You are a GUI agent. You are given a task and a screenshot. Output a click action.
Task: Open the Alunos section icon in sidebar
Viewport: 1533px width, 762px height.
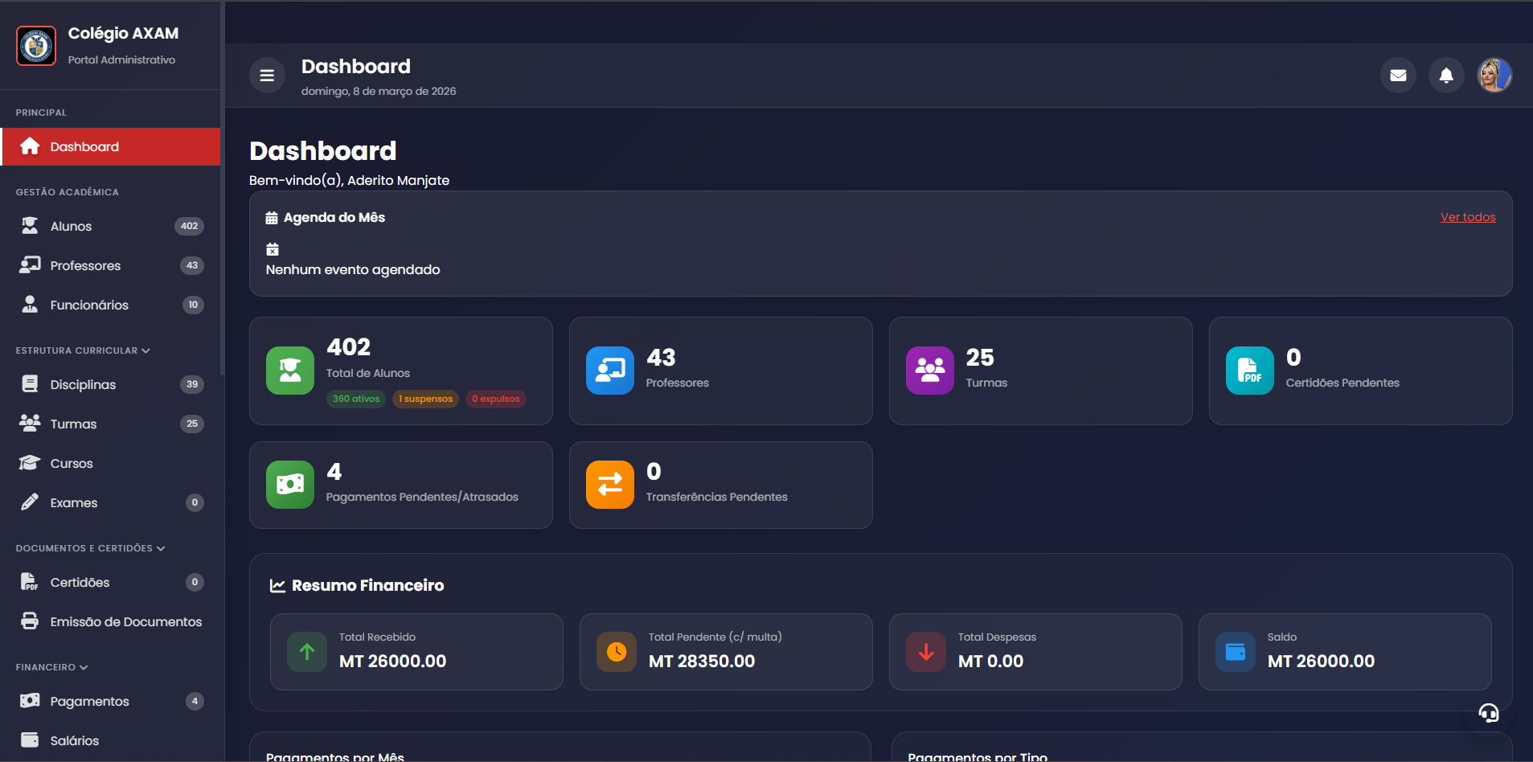(x=30, y=226)
